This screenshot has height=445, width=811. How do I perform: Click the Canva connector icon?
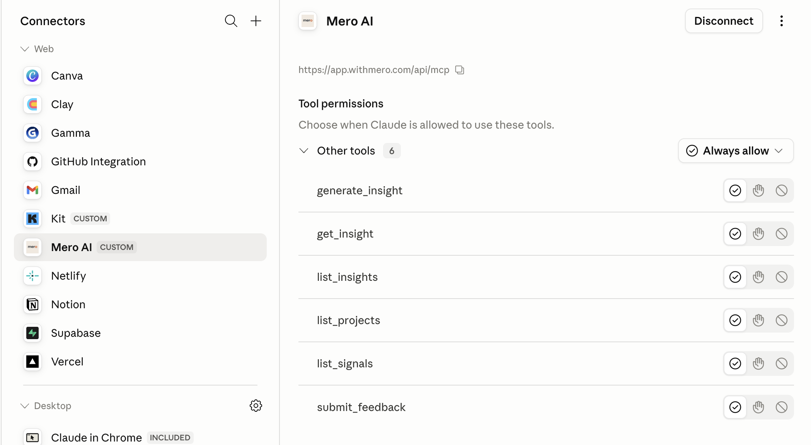32,76
